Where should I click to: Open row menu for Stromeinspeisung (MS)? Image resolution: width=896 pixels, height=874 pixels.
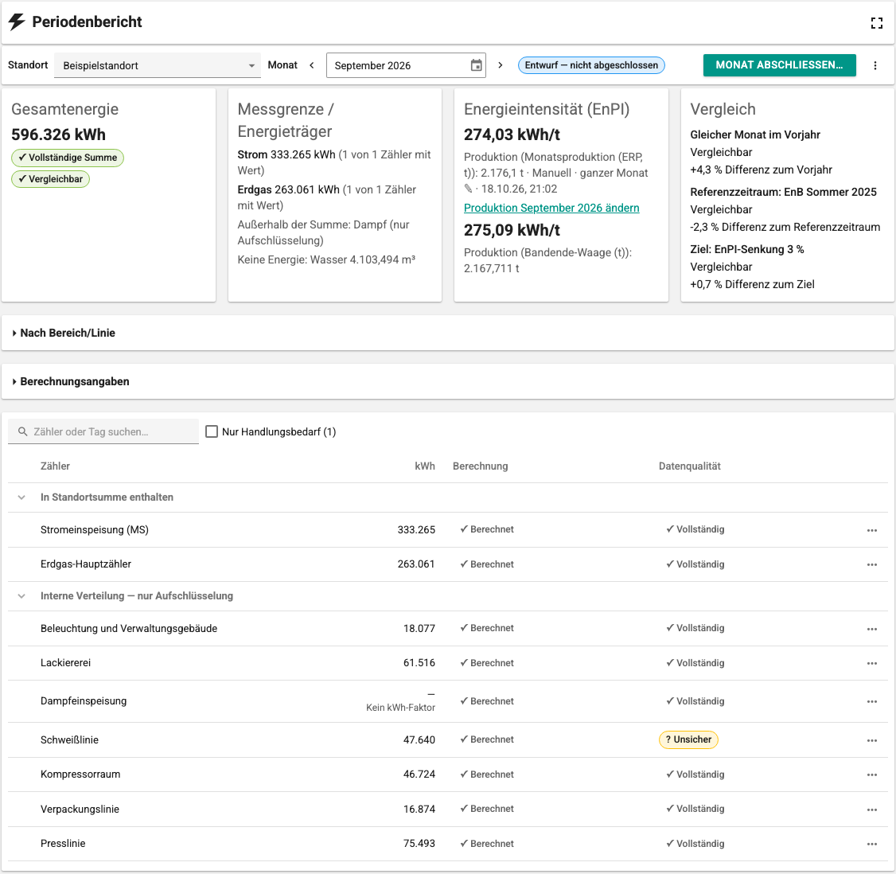[x=871, y=530]
